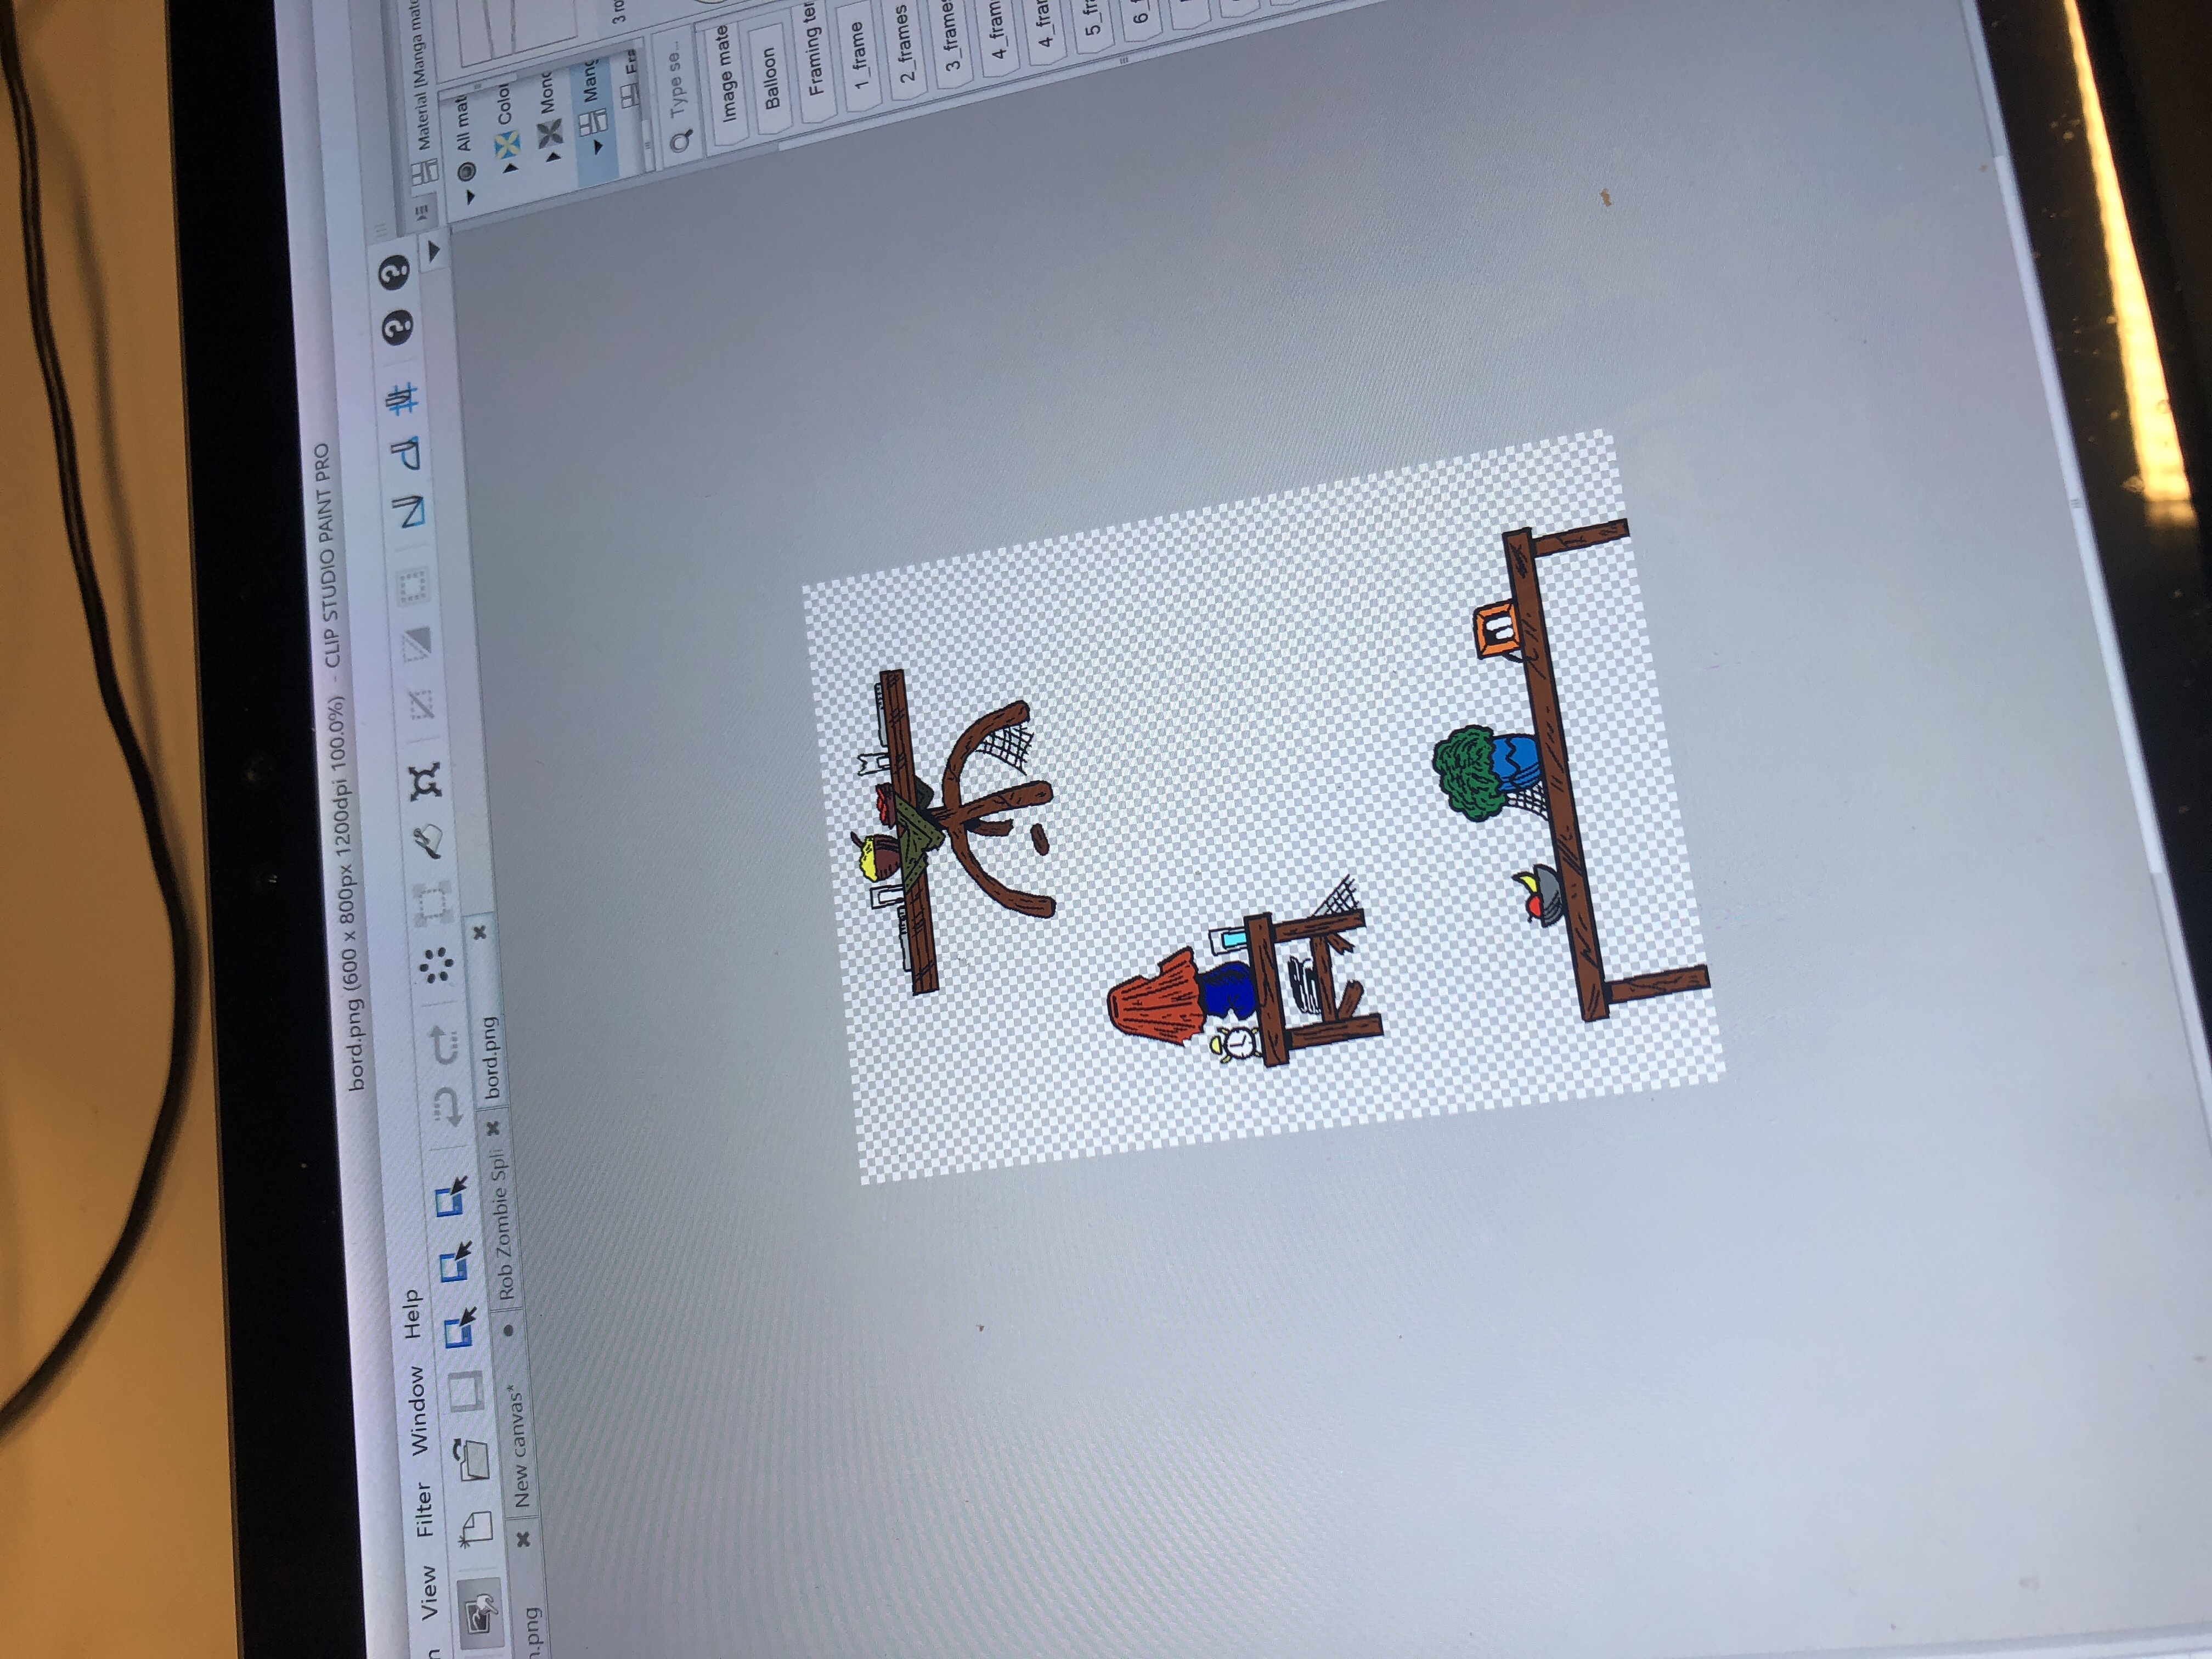Toggle Snap to Grid icon
This screenshot has height=1659, width=2212.
[x=402, y=400]
